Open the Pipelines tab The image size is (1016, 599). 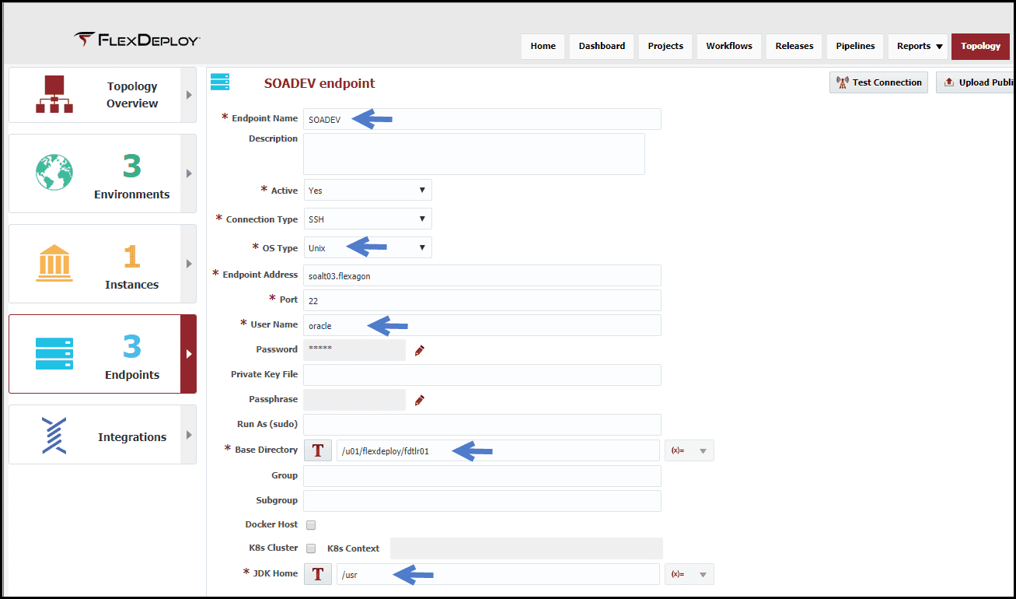tap(855, 47)
